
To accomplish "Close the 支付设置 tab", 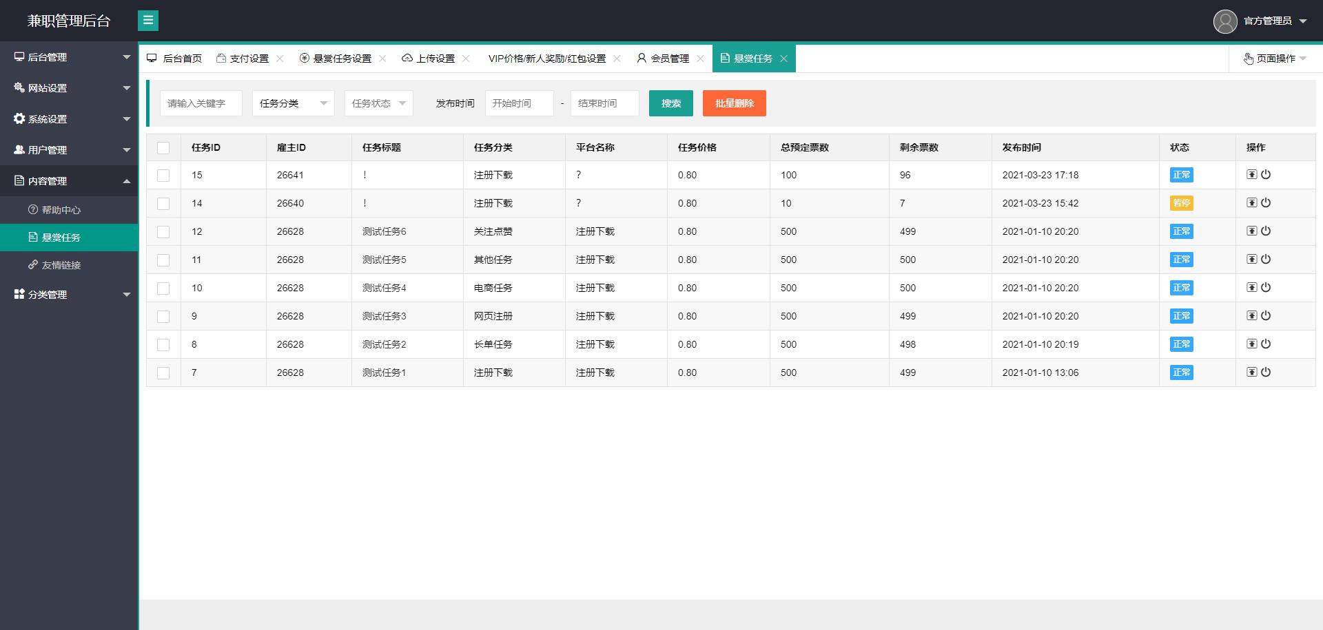I will click(x=280, y=59).
